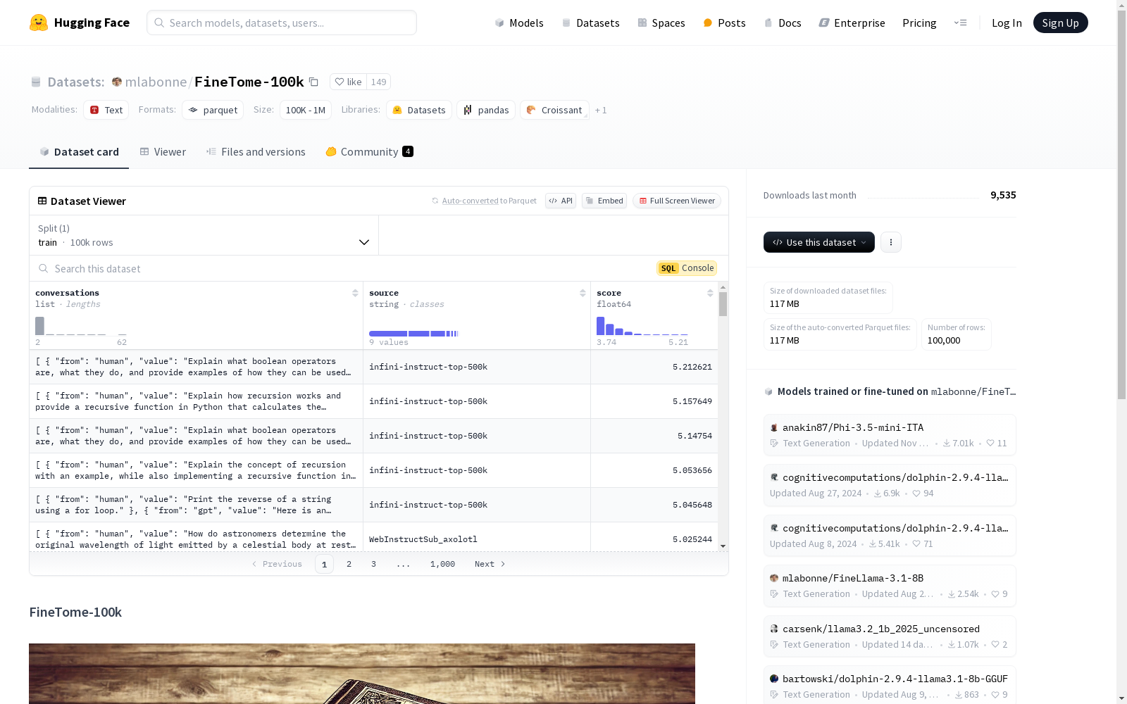Click the conversations lengths histogram bar
Viewport: 1127px width, 704px height.
click(40, 326)
